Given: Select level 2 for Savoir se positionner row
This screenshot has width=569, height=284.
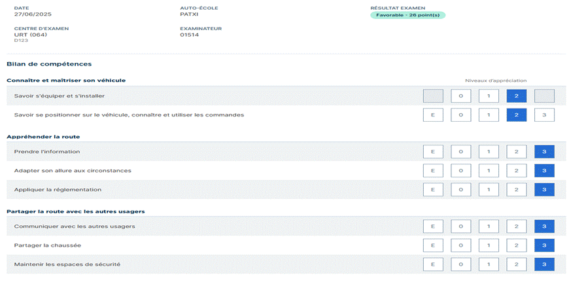Looking at the screenshot, I should 517,115.
